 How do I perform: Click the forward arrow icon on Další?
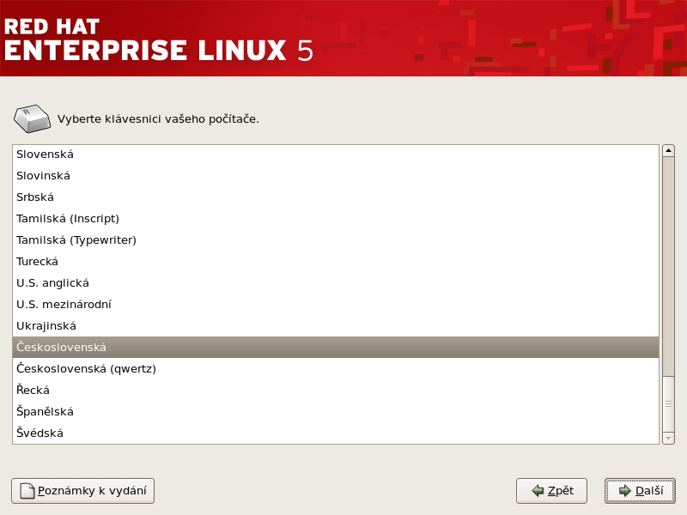click(624, 491)
